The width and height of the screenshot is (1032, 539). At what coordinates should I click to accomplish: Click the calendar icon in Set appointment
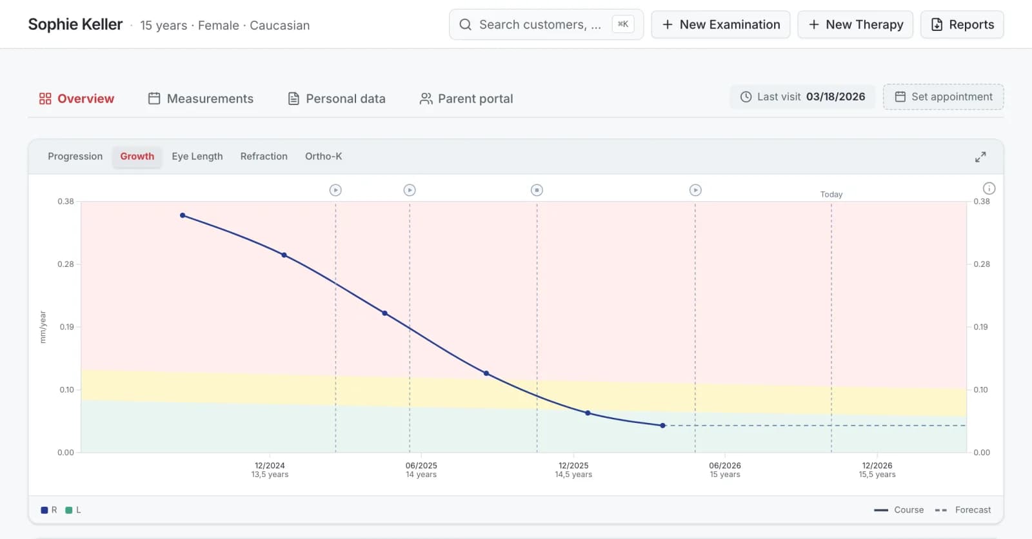(x=900, y=97)
